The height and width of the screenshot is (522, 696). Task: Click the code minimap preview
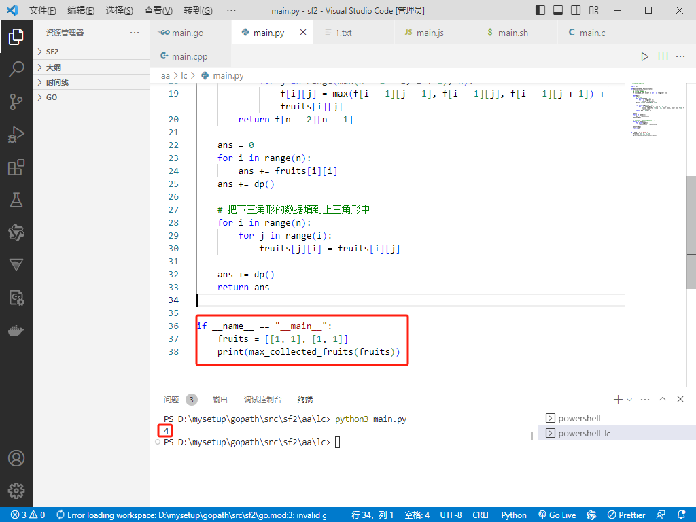[657, 109]
